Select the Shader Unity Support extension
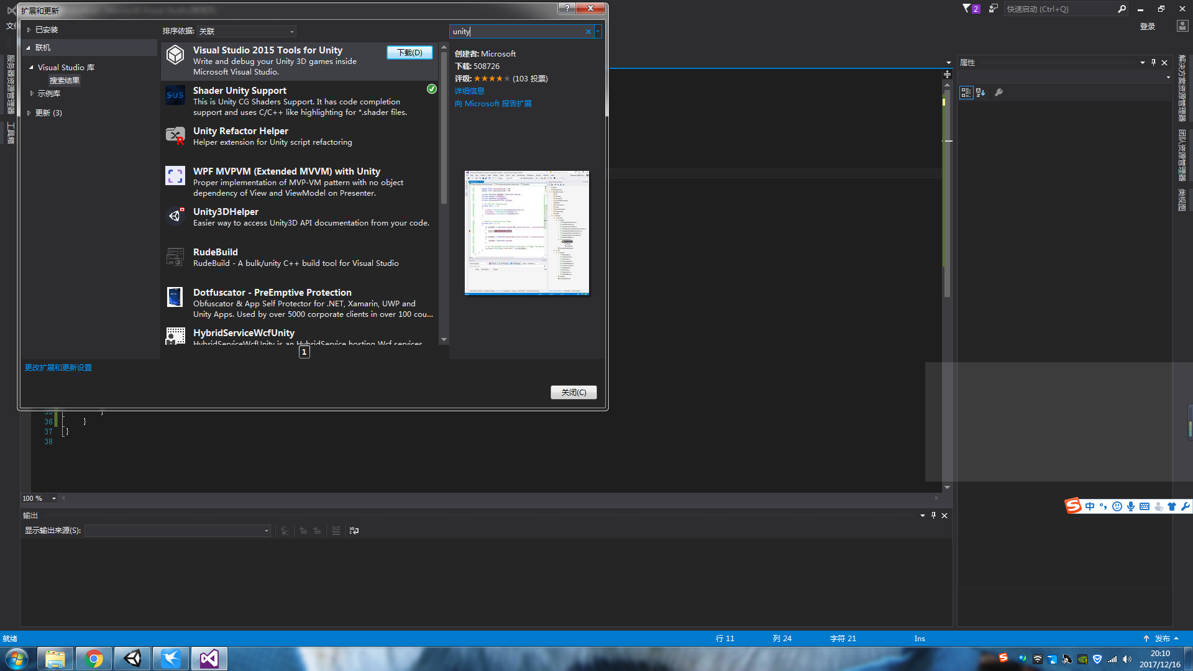1193x671 pixels. 299,101
